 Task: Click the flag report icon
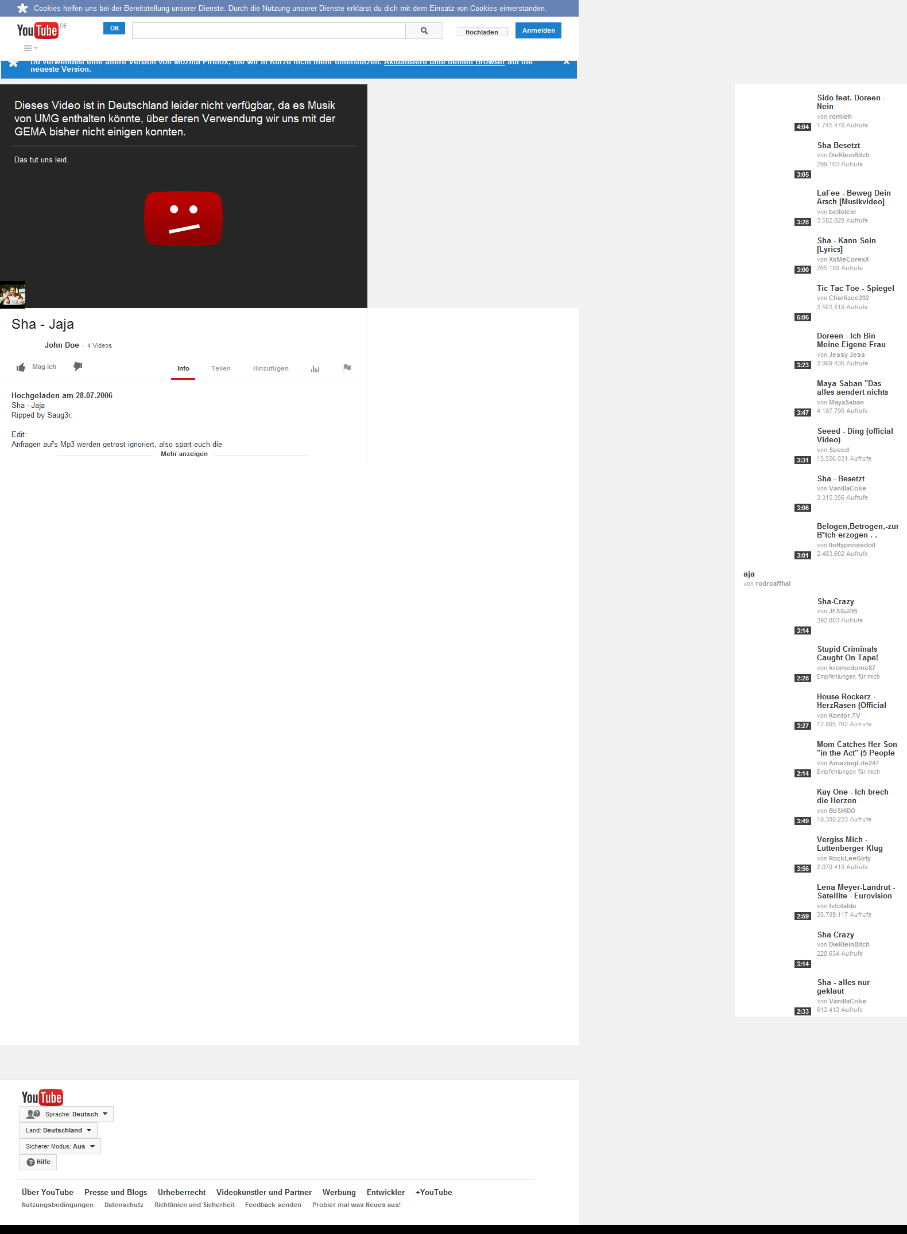[347, 368]
